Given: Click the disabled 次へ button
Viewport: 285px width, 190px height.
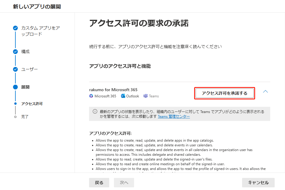Looking at the screenshot, I should point(124,183).
